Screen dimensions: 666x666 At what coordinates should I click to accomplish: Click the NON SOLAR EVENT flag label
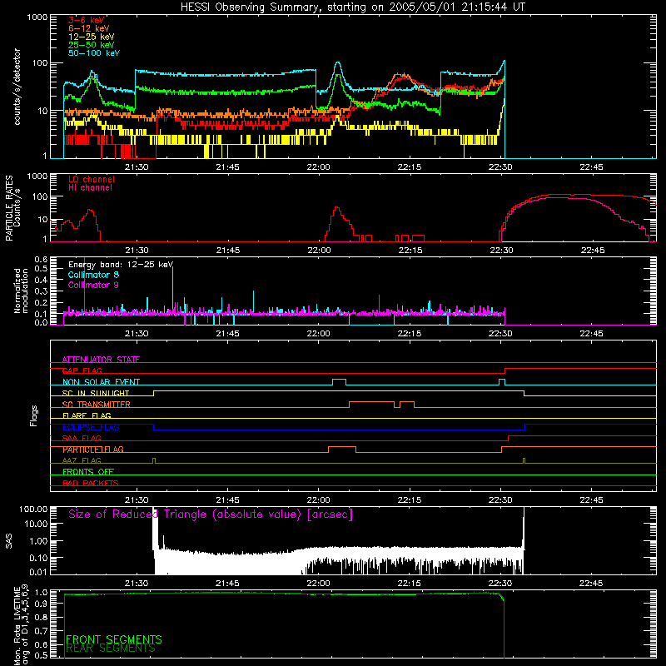tap(101, 382)
